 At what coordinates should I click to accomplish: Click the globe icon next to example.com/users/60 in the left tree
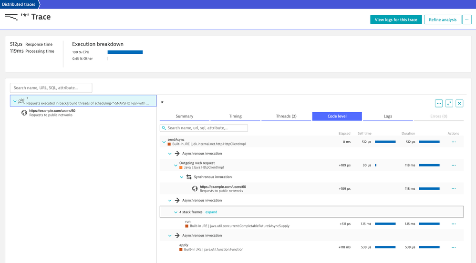pos(24,113)
